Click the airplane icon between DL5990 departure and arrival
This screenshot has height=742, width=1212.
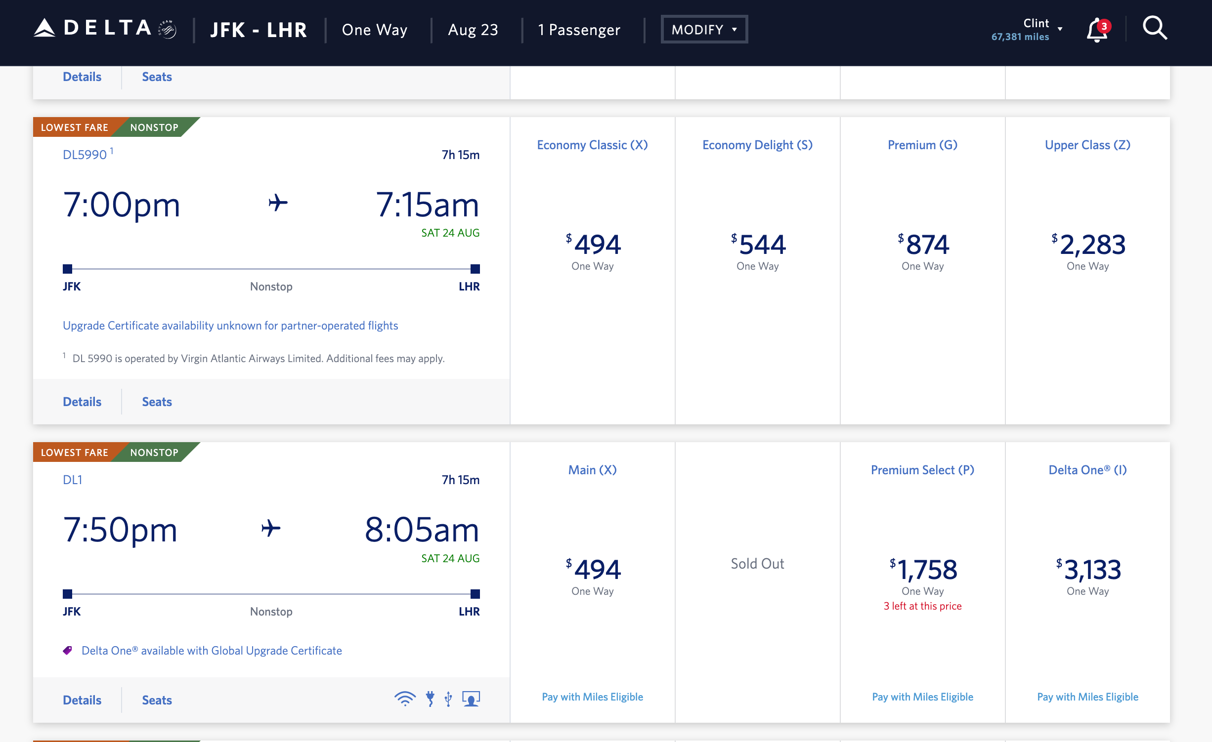pos(278,203)
